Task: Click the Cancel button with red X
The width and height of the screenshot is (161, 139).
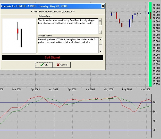Action: pos(62,65)
